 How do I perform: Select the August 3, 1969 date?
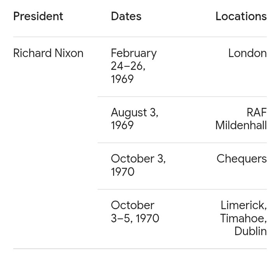134,119
